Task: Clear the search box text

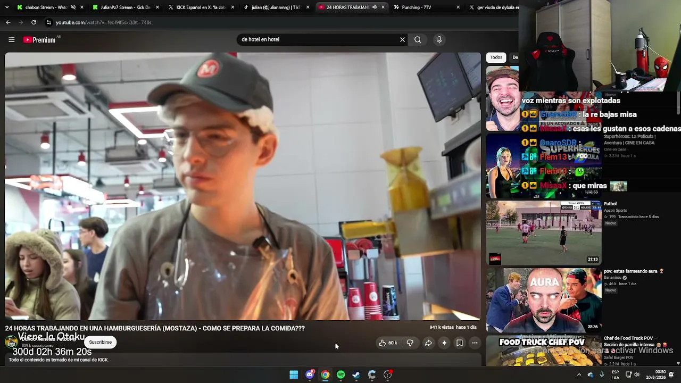Action: (x=402, y=39)
